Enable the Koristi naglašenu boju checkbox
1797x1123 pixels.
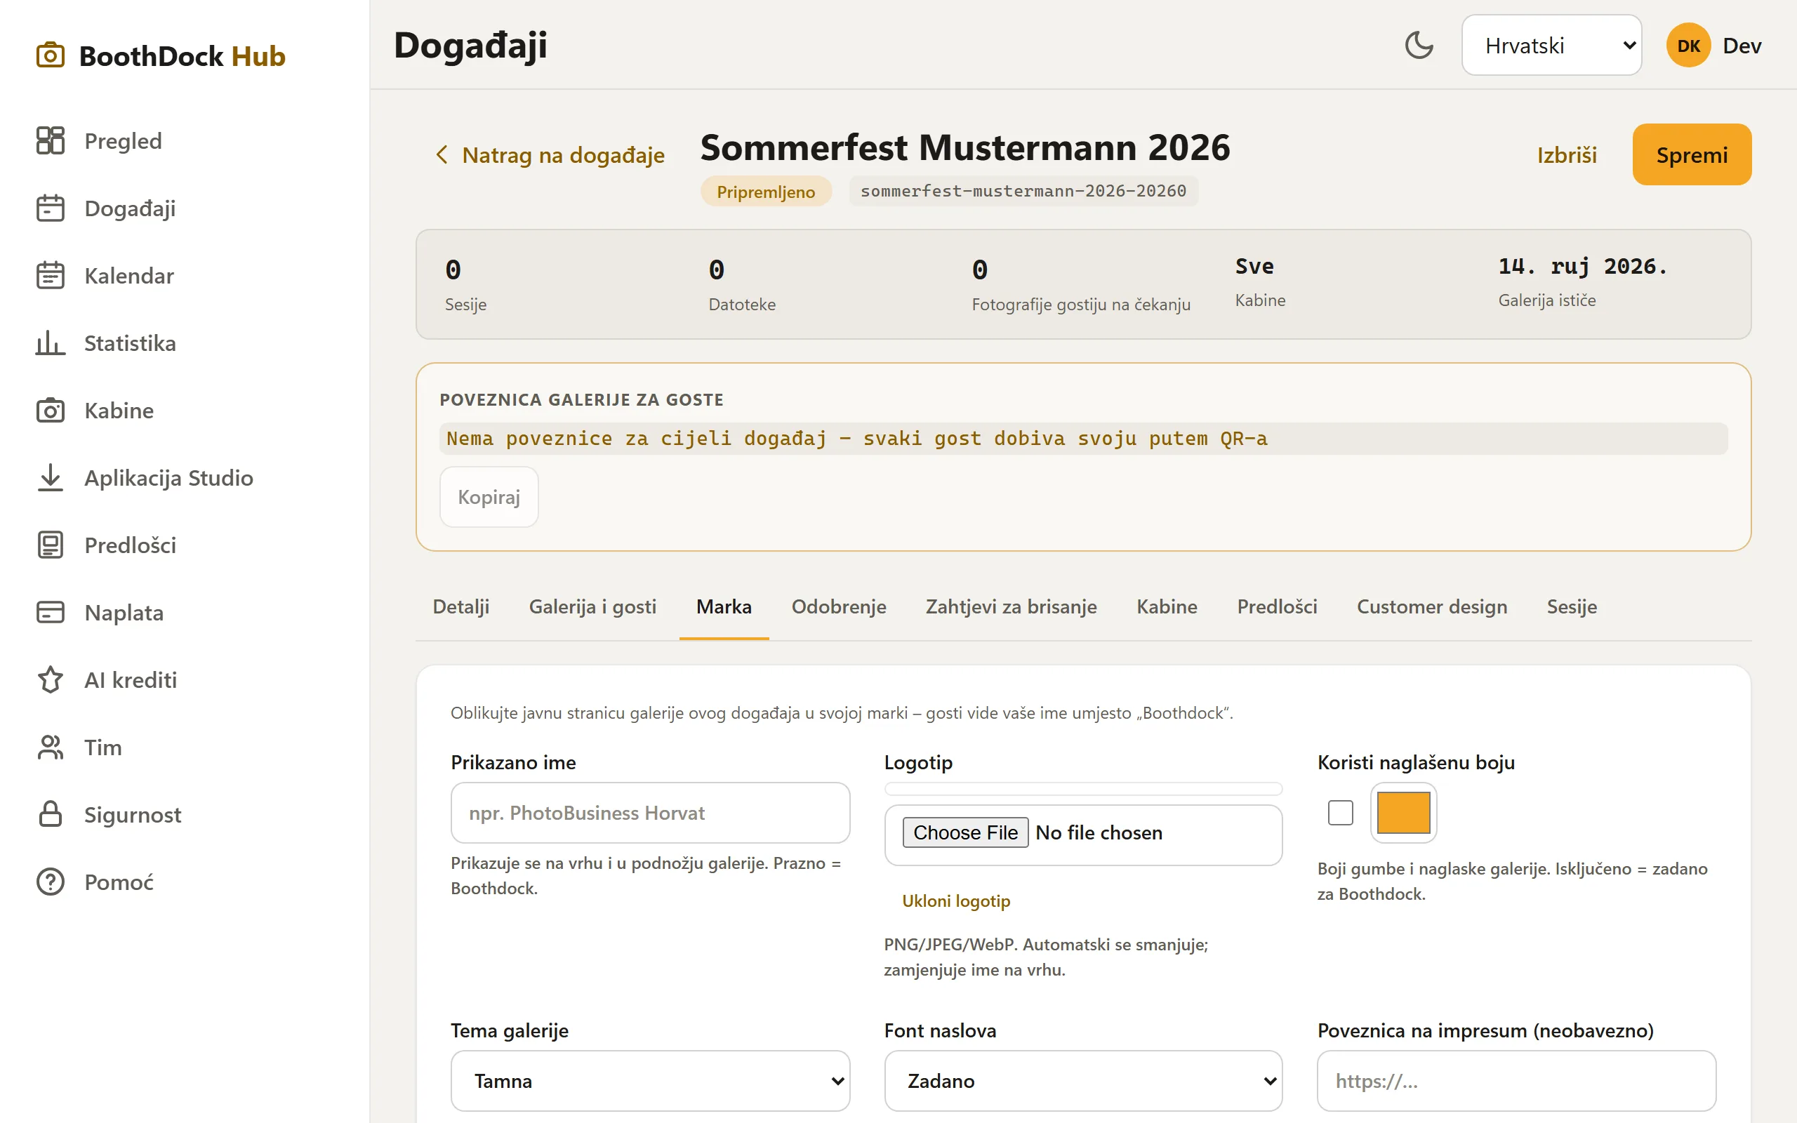coord(1340,813)
